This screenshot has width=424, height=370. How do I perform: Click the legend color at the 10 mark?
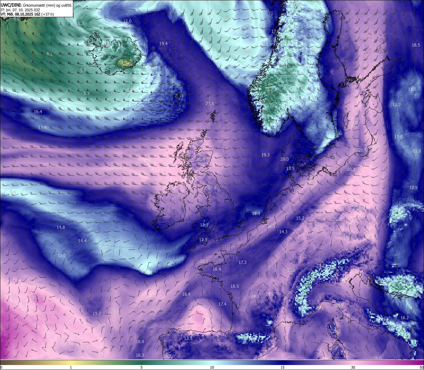(212, 362)
